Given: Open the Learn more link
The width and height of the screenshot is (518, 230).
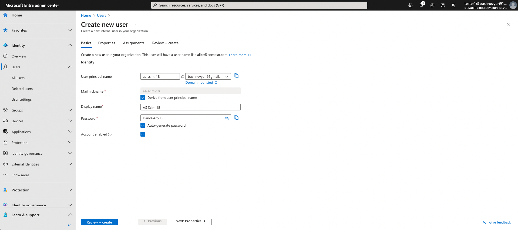Looking at the screenshot, I should point(240,55).
